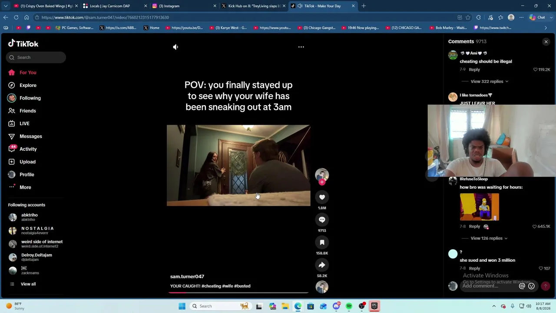Open the Messages icon in sidebar

(12, 136)
